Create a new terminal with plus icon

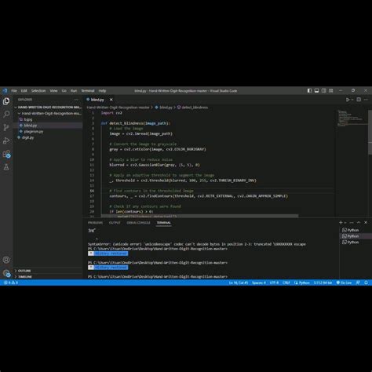tap(341, 222)
